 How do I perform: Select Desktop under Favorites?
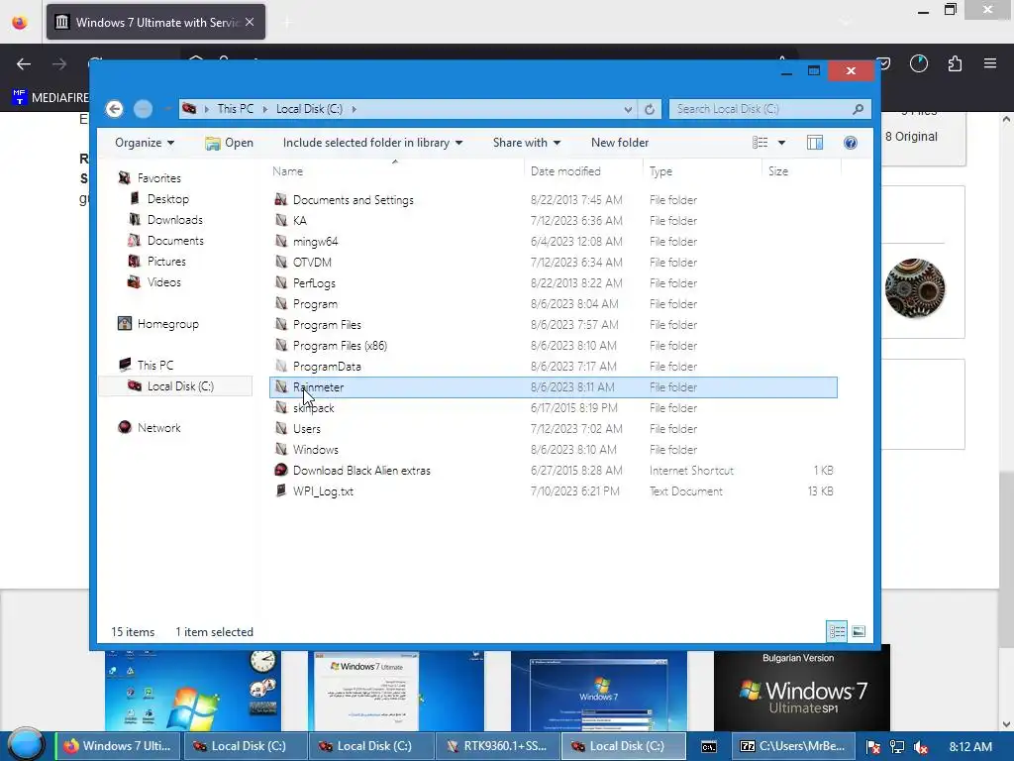coord(168,198)
